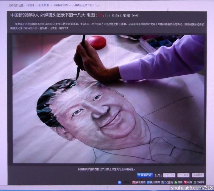Click the blue plus share icon
The image size is (214, 191).
[120, 182]
